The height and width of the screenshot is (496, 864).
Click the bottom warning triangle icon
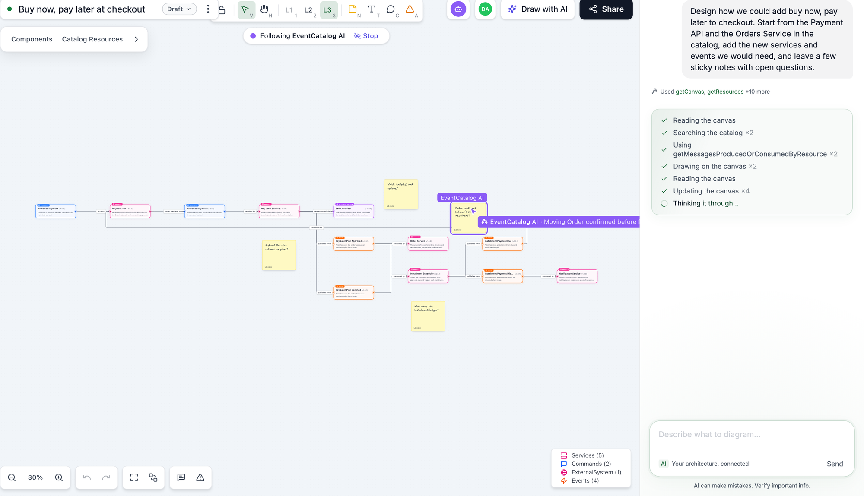pyautogui.click(x=200, y=477)
